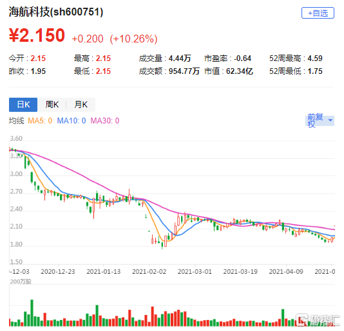Image resolution: width=344 pixels, height=331 pixels.
Task: Select the MA5 moving average label
Action: (40, 121)
